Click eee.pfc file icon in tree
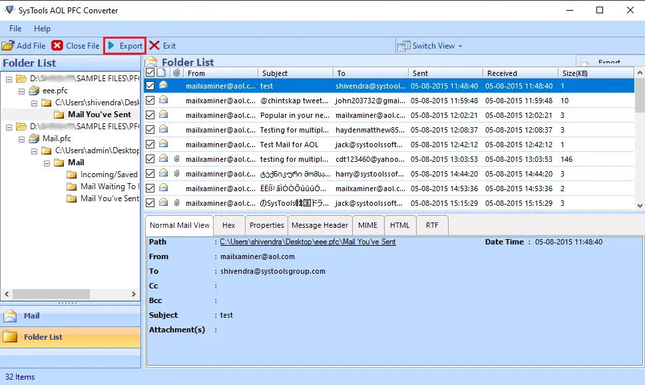 click(34, 91)
